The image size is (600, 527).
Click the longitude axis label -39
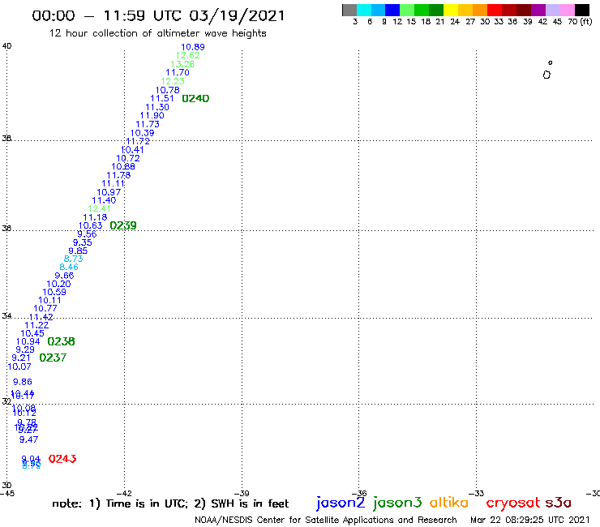242,494
